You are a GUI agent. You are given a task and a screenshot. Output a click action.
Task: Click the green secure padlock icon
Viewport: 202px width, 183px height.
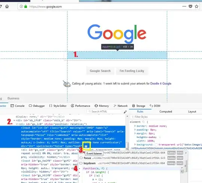(26, 6)
